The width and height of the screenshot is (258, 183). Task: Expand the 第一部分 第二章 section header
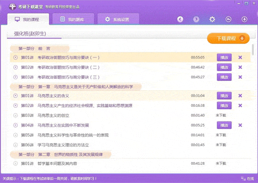[61, 155]
